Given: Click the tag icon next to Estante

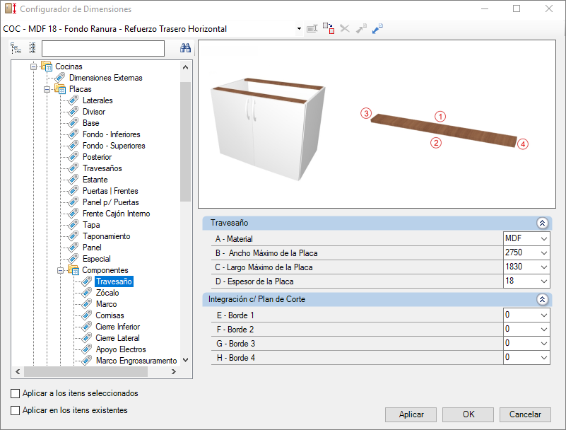Looking at the screenshot, I should coord(73,180).
